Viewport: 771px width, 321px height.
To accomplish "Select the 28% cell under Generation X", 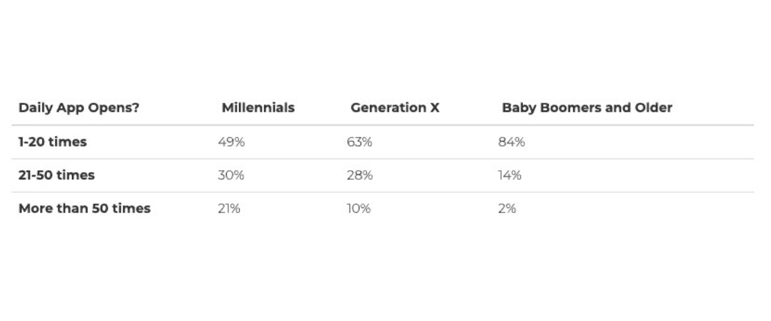I will [x=359, y=175].
